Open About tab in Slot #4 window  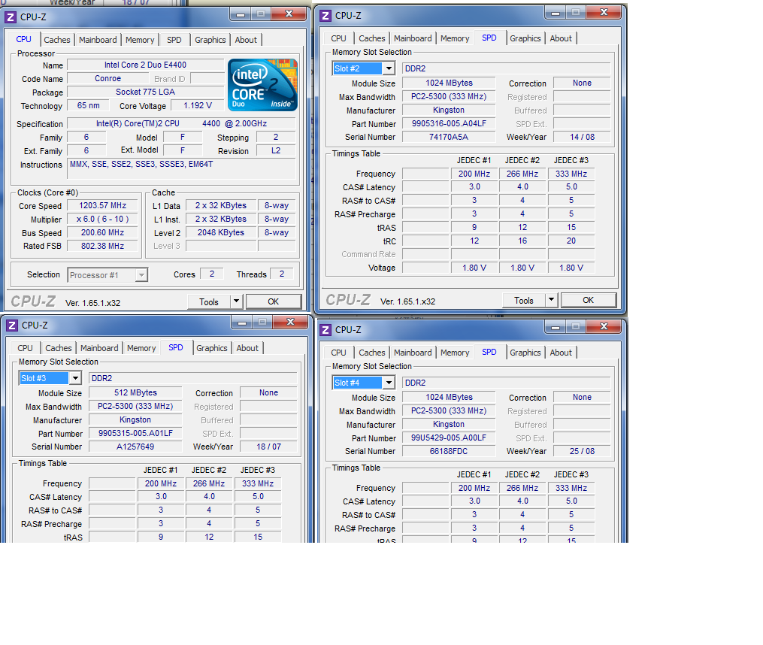[561, 353]
